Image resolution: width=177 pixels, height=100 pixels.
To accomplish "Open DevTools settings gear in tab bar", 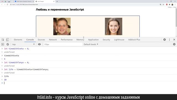I will (165, 39).
